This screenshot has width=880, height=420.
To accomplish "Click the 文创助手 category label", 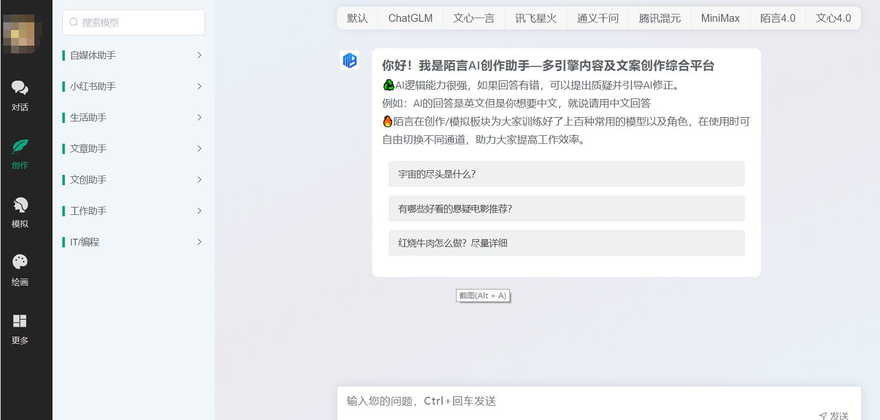I will (88, 179).
